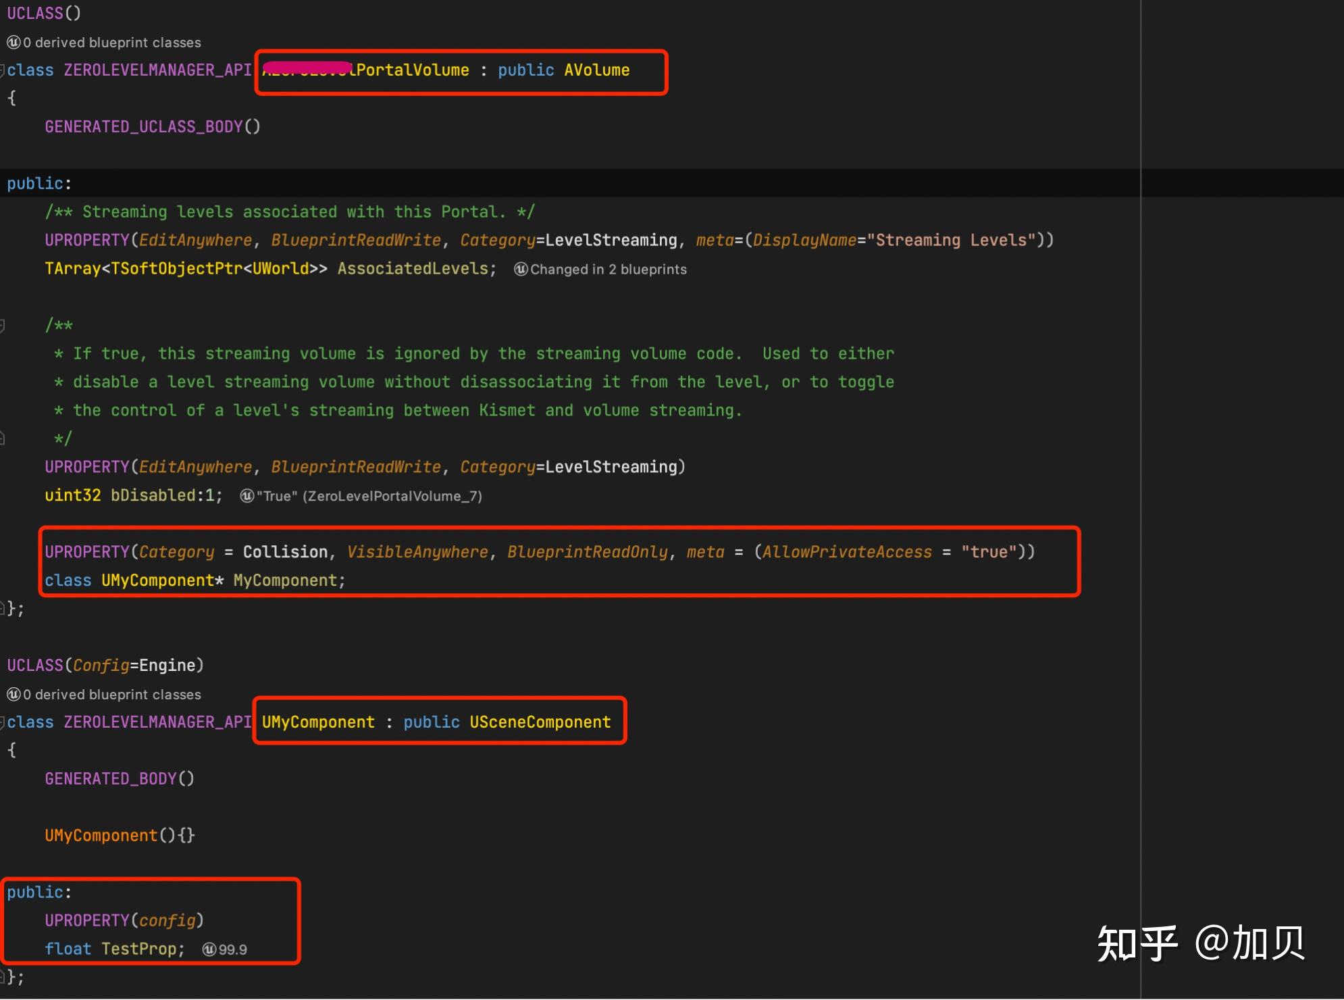
Task: Click Unreal icon before 99.9 value hint
Action: click(209, 949)
